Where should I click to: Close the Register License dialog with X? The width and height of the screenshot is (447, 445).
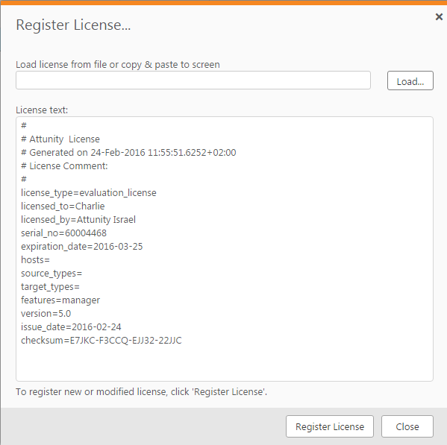coord(439,17)
